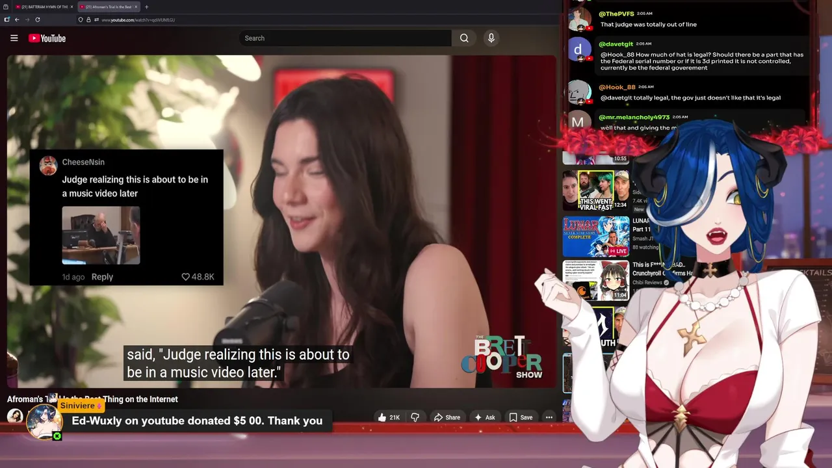Click the chat message 'That judge was totally out of line'
This screenshot has height=468, width=832.
point(649,25)
